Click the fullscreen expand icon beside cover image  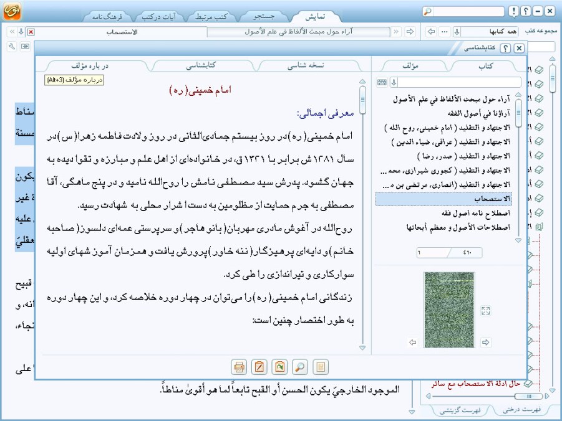486,310
